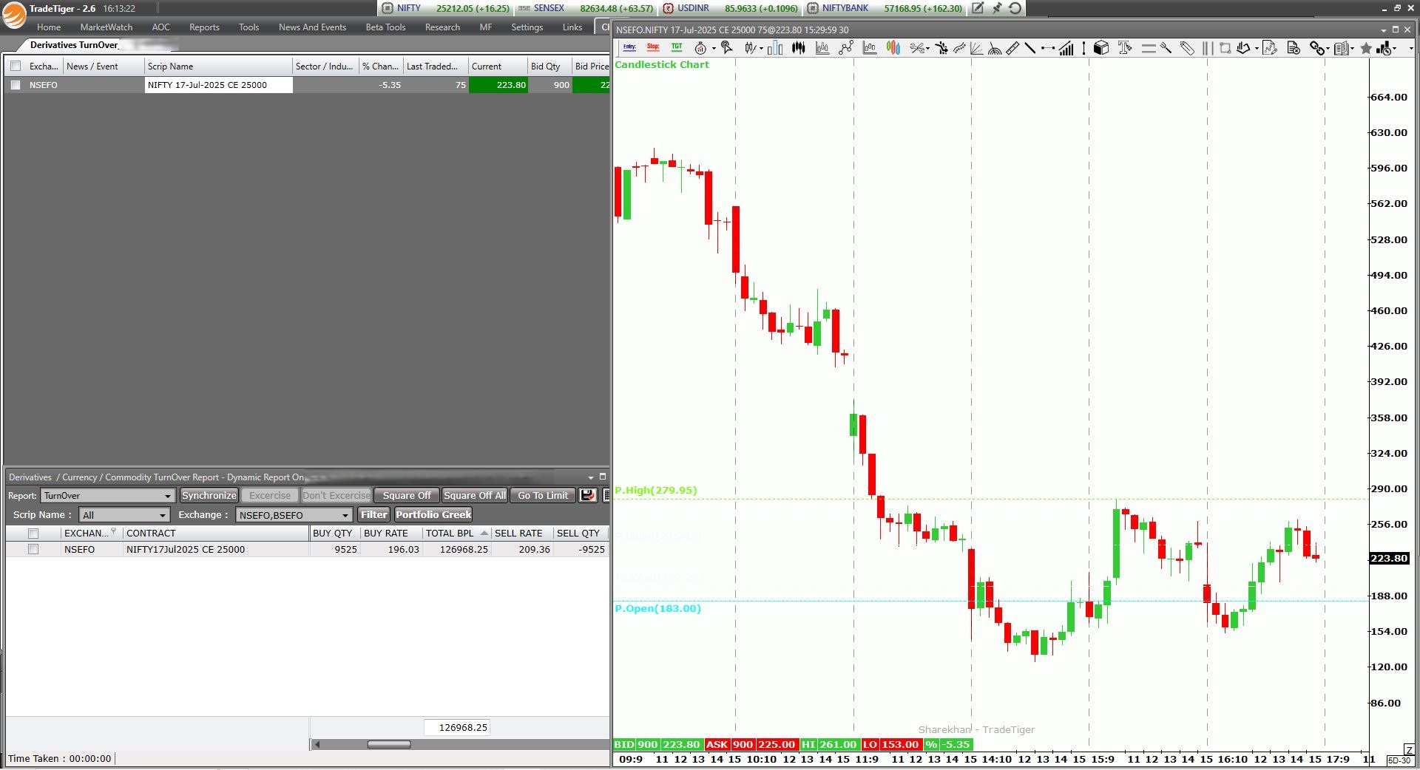
Task: Click the TOTAL BPL column header
Action: click(456, 533)
